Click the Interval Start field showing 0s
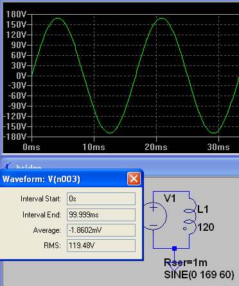The height and width of the screenshot is (286, 239). tap(101, 199)
